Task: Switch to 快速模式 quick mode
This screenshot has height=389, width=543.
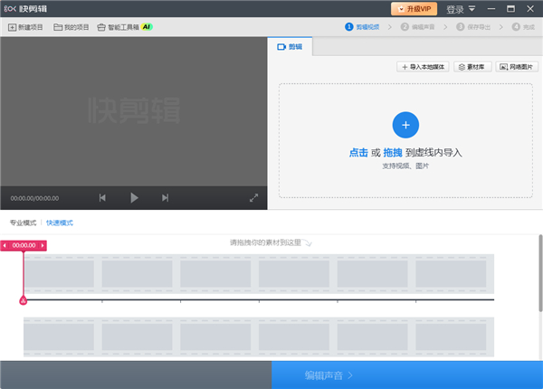Action: pyautogui.click(x=60, y=223)
